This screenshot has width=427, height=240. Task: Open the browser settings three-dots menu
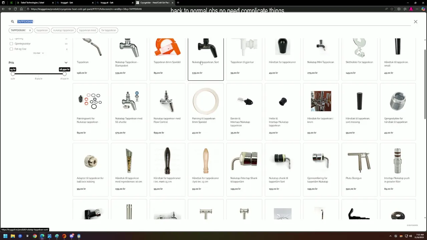(x=417, y=9)
